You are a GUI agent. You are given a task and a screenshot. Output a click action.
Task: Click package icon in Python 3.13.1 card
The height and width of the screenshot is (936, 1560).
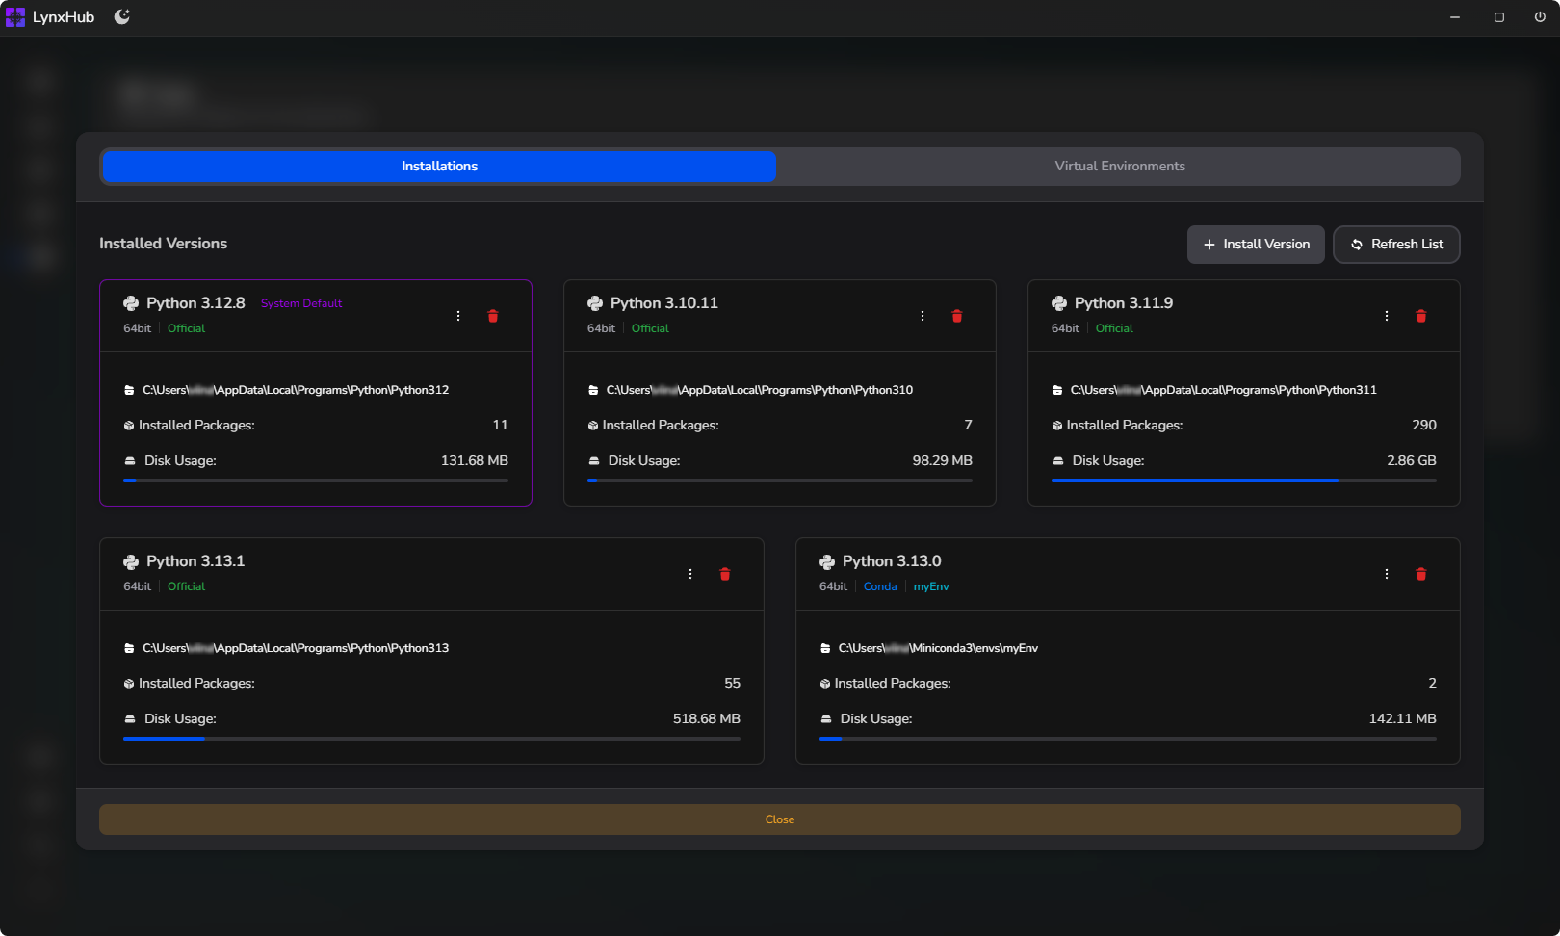[x=129, y=684]
